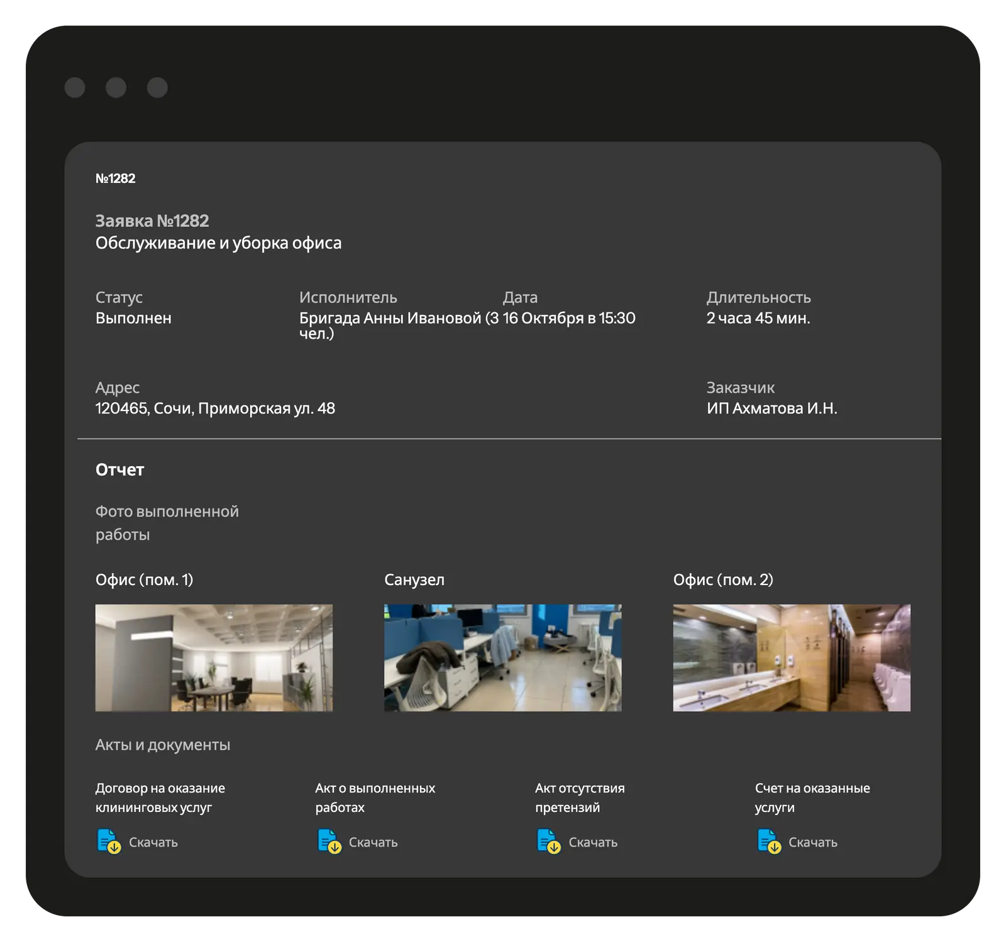Click the leftmost window control dot
This screenshot has height=942, width=1006.
75,87
